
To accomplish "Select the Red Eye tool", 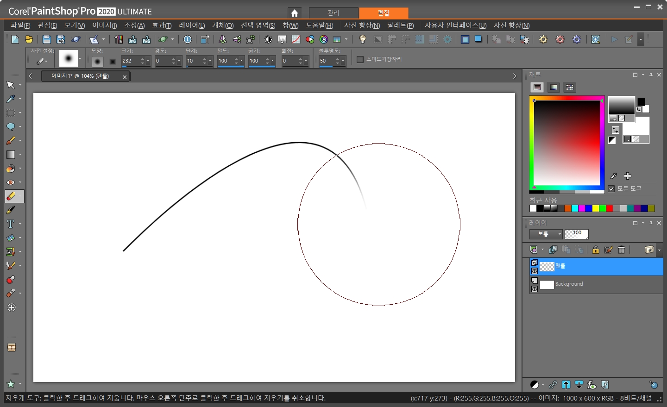I will tap(11, 182).
